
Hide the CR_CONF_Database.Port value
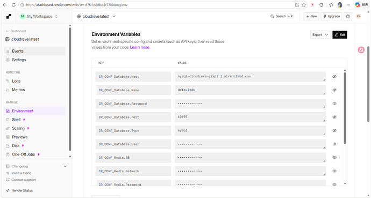click(334, 117)
